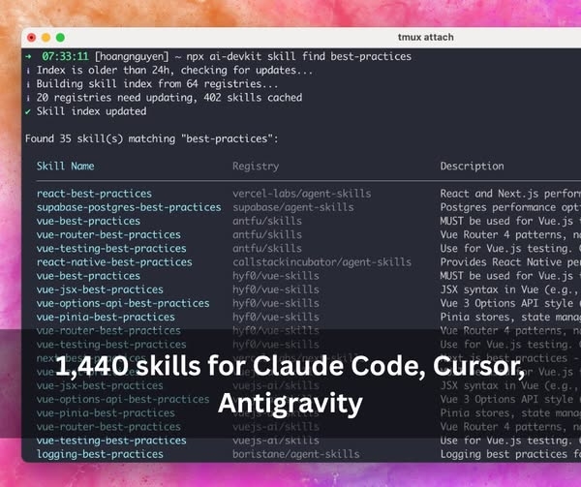Select the skill 'react-native-best-practices'
This screenshot has width=581, height=487.
114,262
